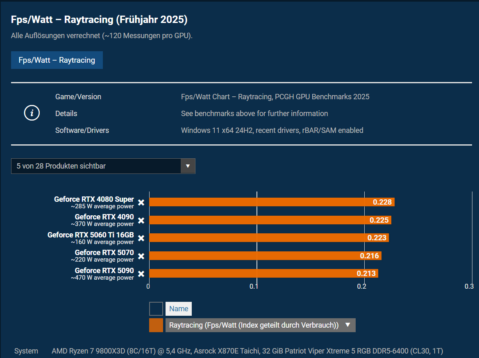
Task: Click the dark blue Name legend swatch
Action: 156,308
